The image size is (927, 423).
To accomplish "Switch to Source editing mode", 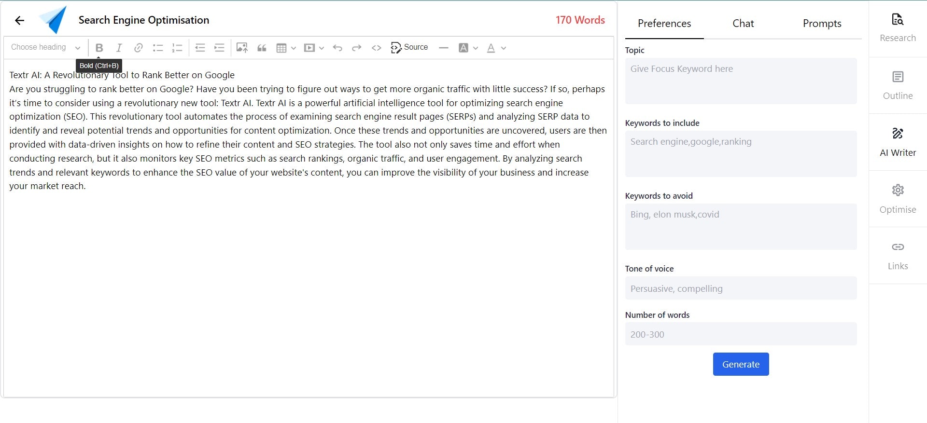I will [x=409, y=47].
